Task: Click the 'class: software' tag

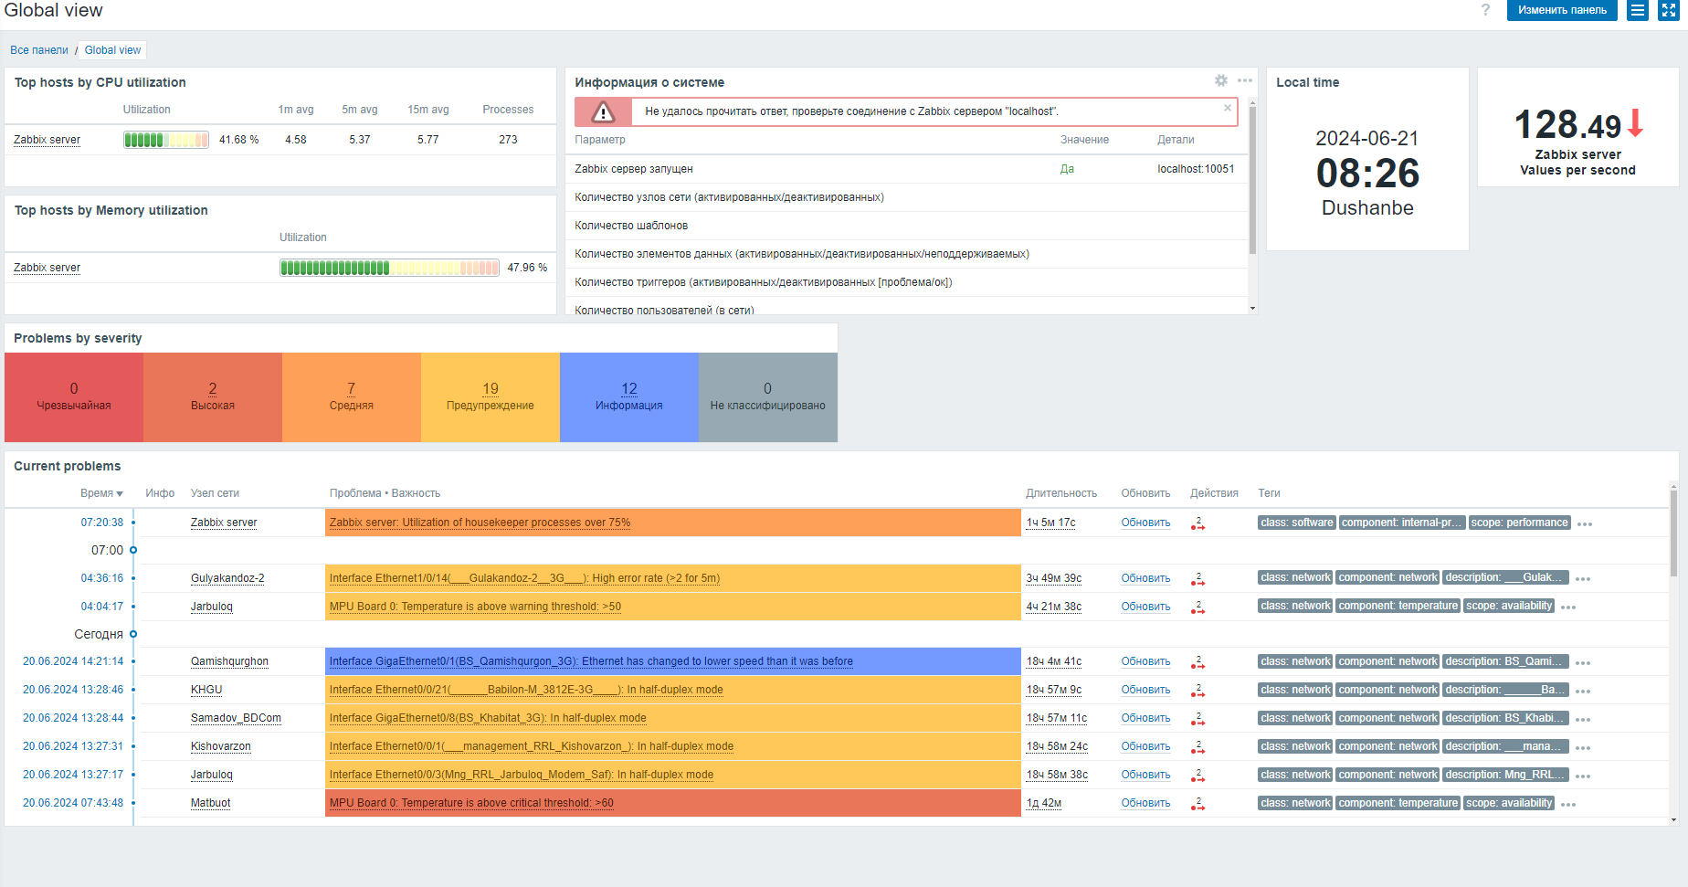Action: pyautogui.click(x=1296, y=523)
